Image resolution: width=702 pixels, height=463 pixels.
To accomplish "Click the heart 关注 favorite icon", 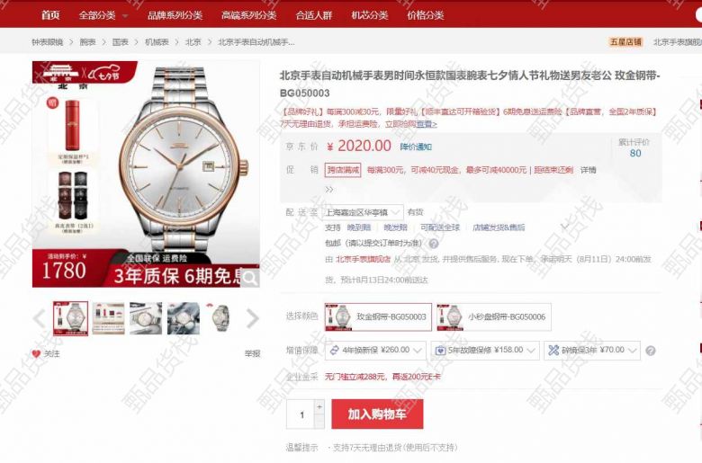I will click(37, 354).
